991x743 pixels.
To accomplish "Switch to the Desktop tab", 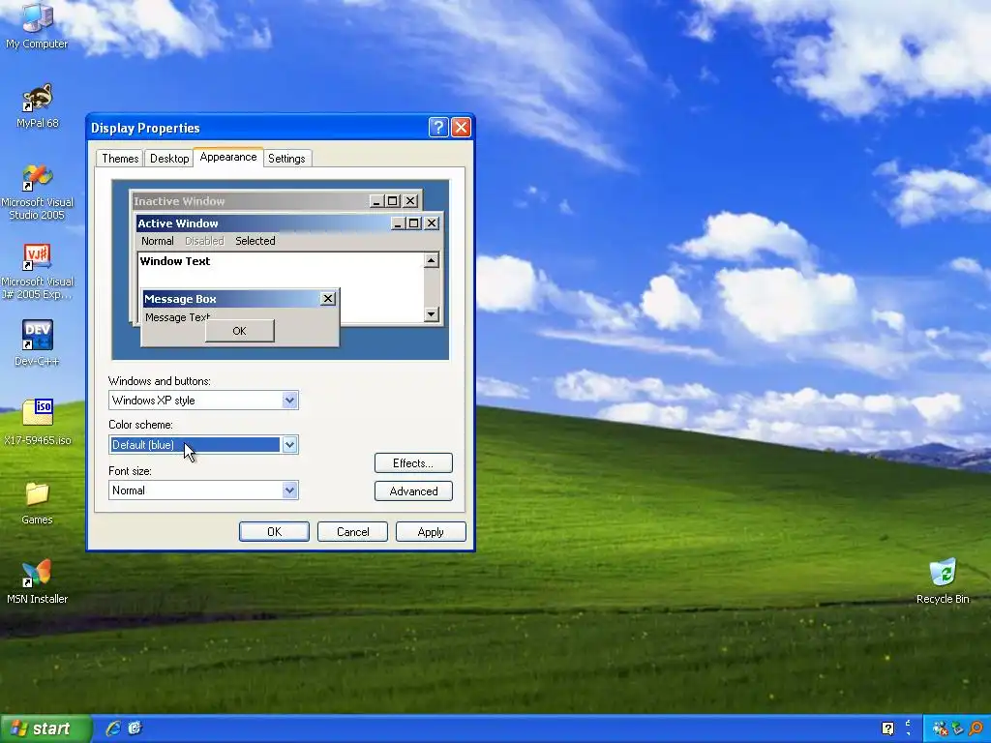I will pyautogui.click(x=169, y=159).
